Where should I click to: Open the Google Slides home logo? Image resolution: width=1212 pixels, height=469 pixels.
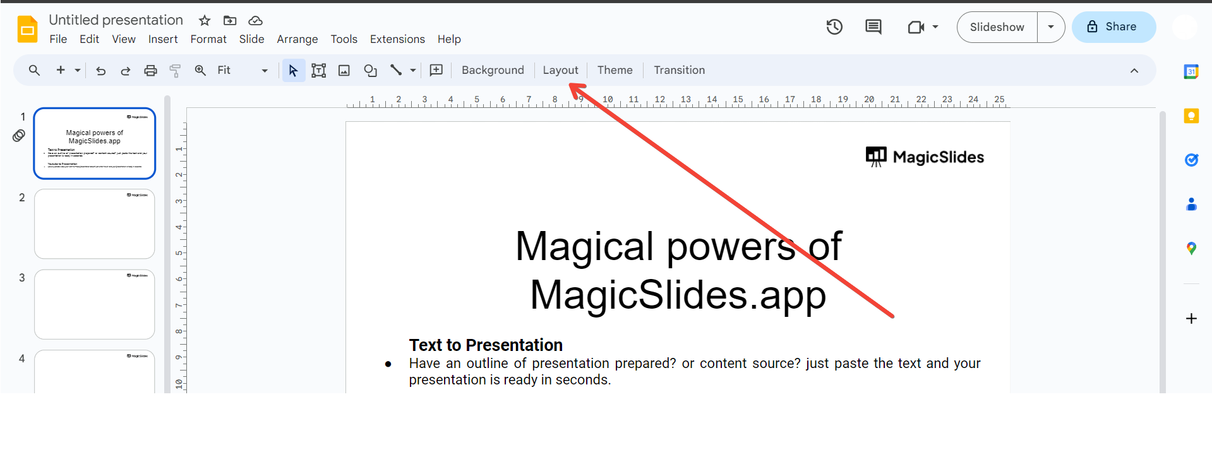coord(28,29)
